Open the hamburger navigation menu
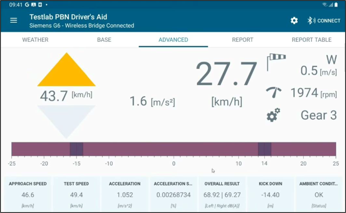Viewport: 346px width, 213px height. (14, 21)
